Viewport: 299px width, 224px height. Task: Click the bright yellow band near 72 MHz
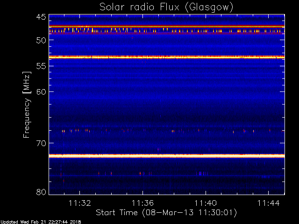click(167, 156)
